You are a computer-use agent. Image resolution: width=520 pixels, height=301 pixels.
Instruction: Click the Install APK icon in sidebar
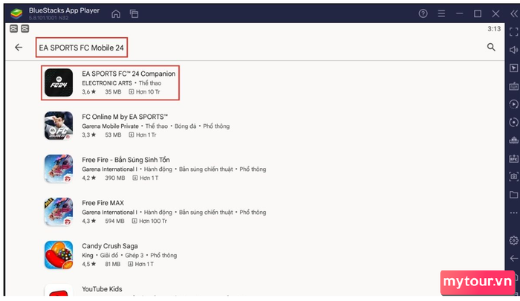coord(514,158)
